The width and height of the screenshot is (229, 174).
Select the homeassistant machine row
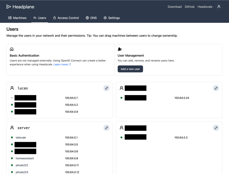point(60,158)
